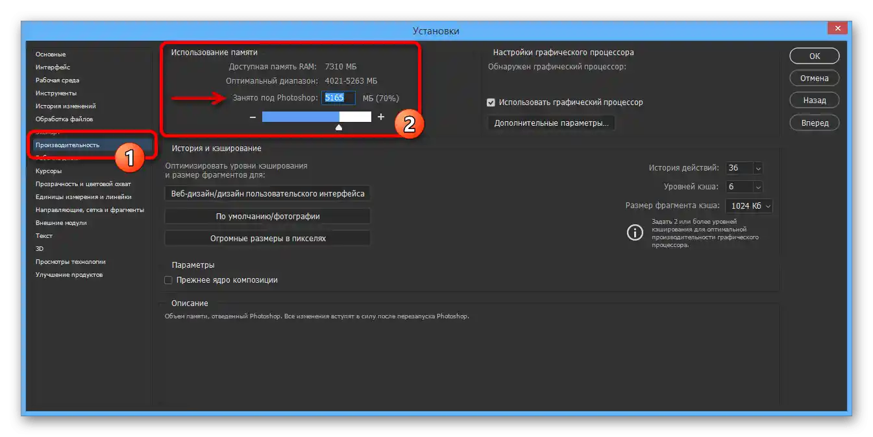Viewport: 873px width, 437px height.
Task: Open the Рабочая среда section
Action: point(57,80)
